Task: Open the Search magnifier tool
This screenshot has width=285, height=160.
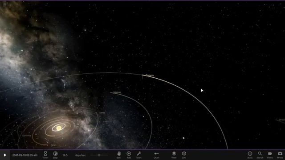Action: coord(260,155)
